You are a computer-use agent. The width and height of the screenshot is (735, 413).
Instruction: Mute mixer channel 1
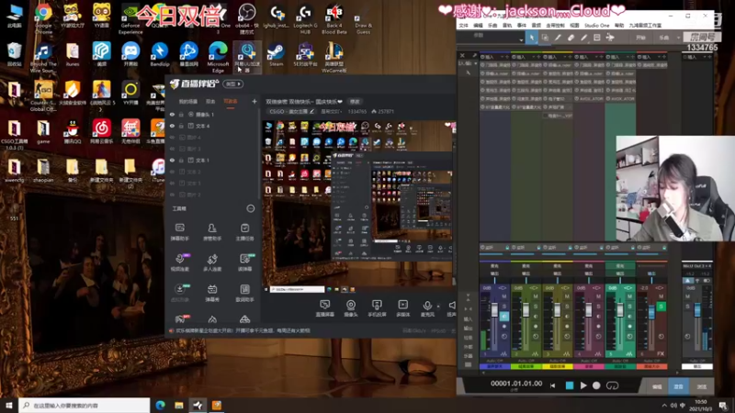(504, 296)
